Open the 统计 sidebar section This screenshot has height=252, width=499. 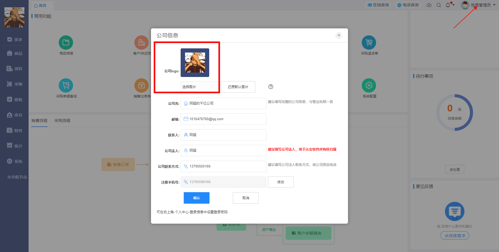click(14, 146)
